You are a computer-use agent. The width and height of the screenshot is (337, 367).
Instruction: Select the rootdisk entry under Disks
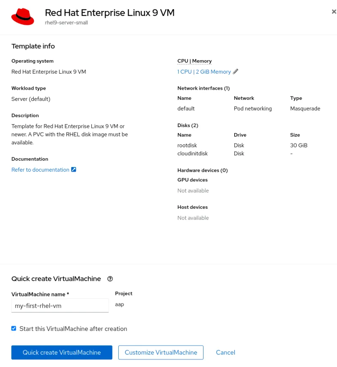(x=187, y=145)
